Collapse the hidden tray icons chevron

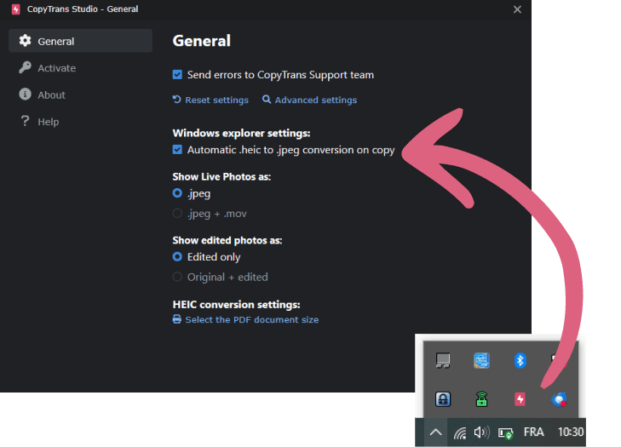click(435, 432)
